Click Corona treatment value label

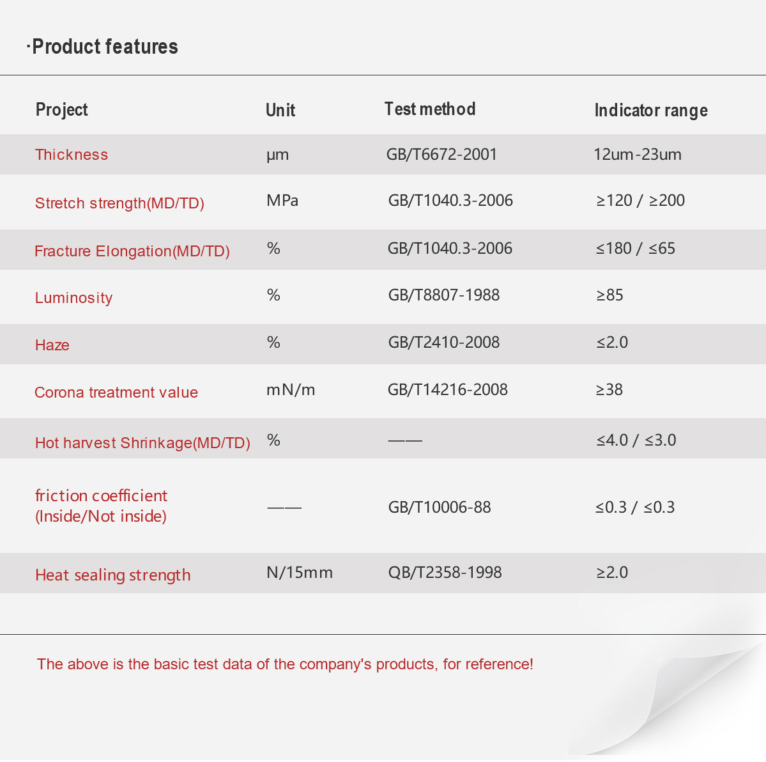tap(116, 392)
